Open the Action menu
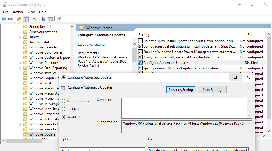This screenshot has width=272, height=151. [x=18, y=12]
